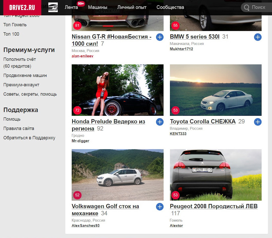Image resolution: width=272 pixels, height=238 pixels.
Task: Open Mr-digger user profile
Action: [x=80, y=141]
